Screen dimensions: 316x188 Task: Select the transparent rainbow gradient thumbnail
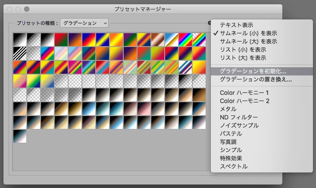tap(199, 40)
